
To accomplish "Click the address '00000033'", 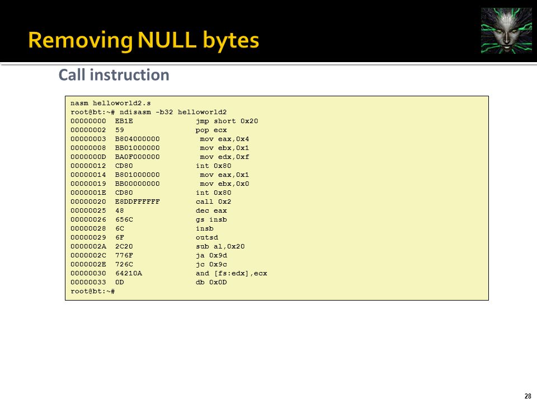I will point(88,282).
